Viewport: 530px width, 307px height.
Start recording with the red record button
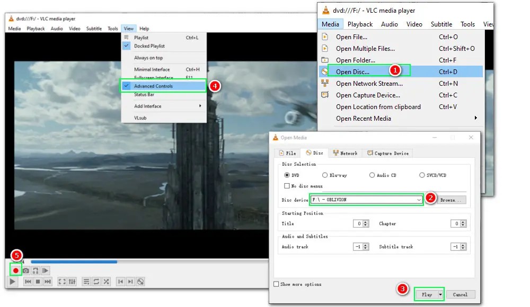pos(15,270)
